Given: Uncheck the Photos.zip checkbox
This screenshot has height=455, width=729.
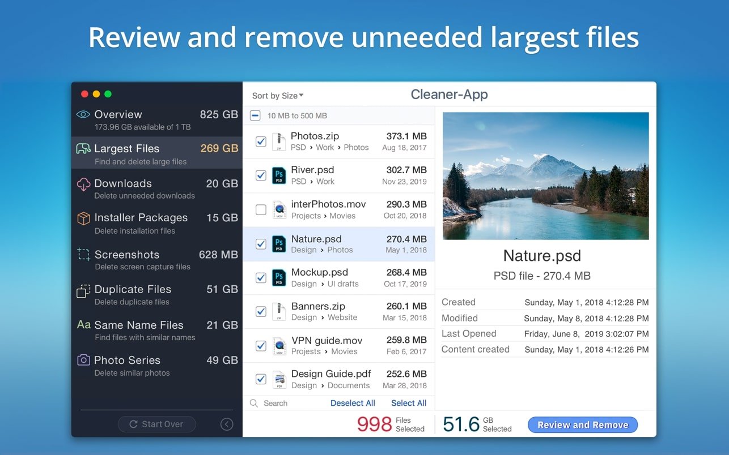Looking at the screenshot, I should (261, 141).
